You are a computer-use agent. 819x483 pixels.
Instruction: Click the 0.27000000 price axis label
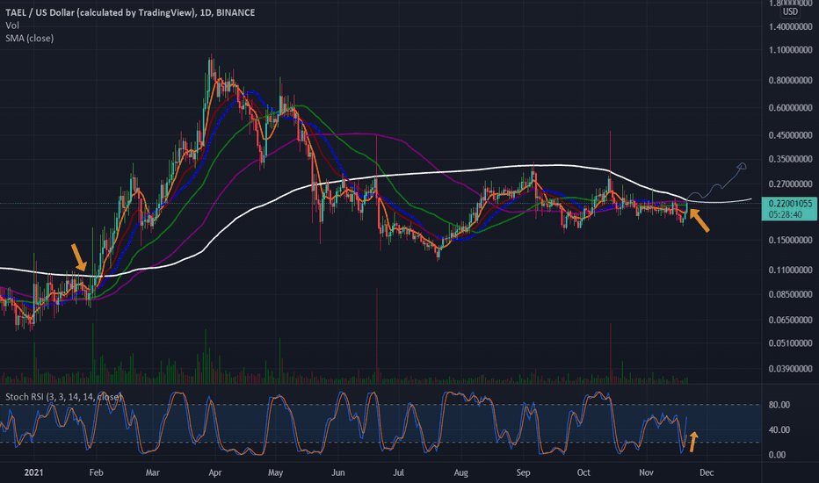790,184
